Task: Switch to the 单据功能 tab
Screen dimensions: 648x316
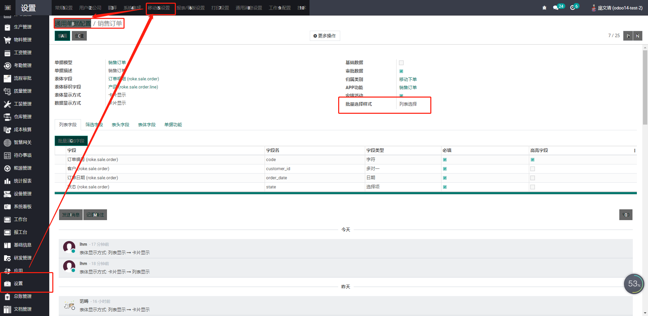Action: click(x=173, y=125)
